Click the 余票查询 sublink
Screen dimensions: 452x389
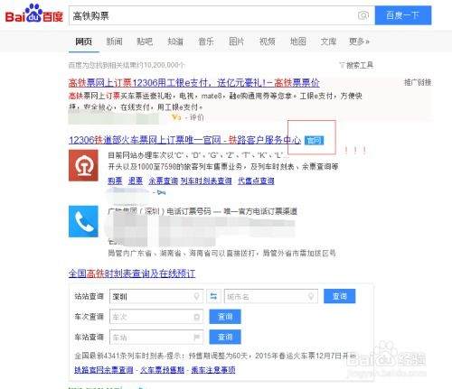[164, 181]
